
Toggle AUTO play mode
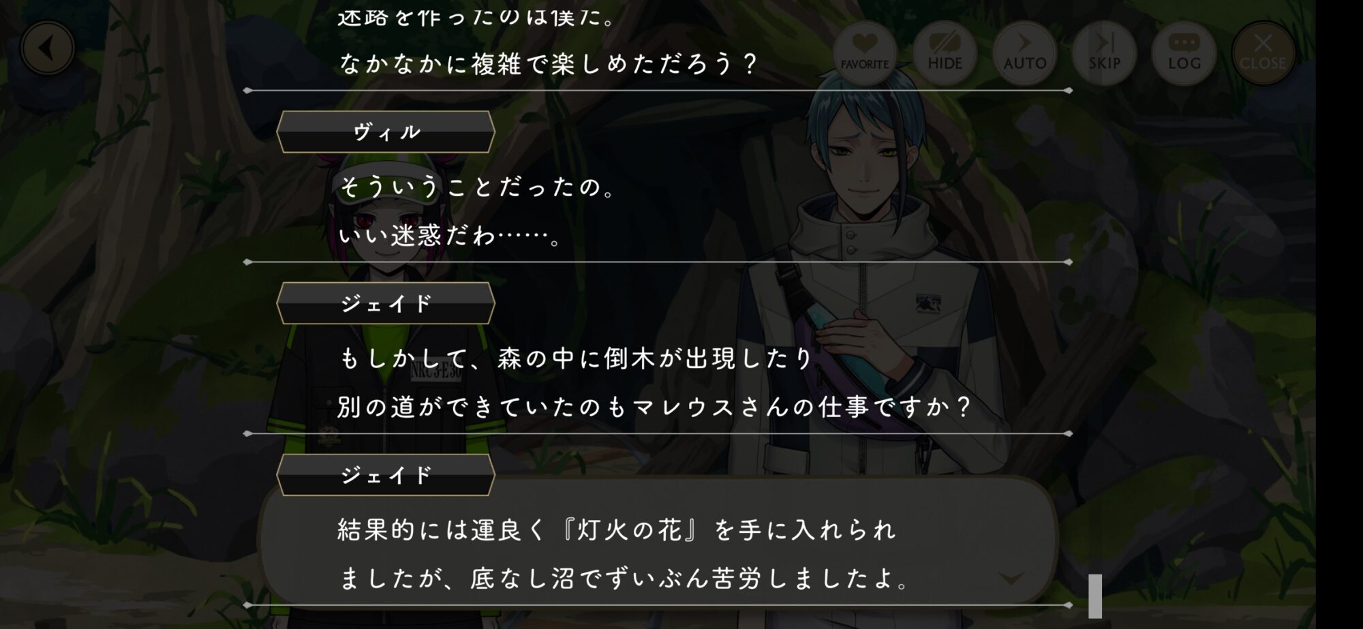pos(1024,52)
